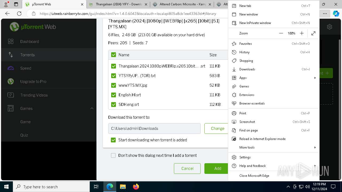Open History from Edge menu

(x=274, y=52)
